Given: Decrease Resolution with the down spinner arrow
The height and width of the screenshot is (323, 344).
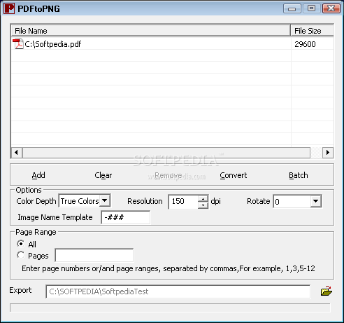Looking at the screenshot, I should pos(203,205).
